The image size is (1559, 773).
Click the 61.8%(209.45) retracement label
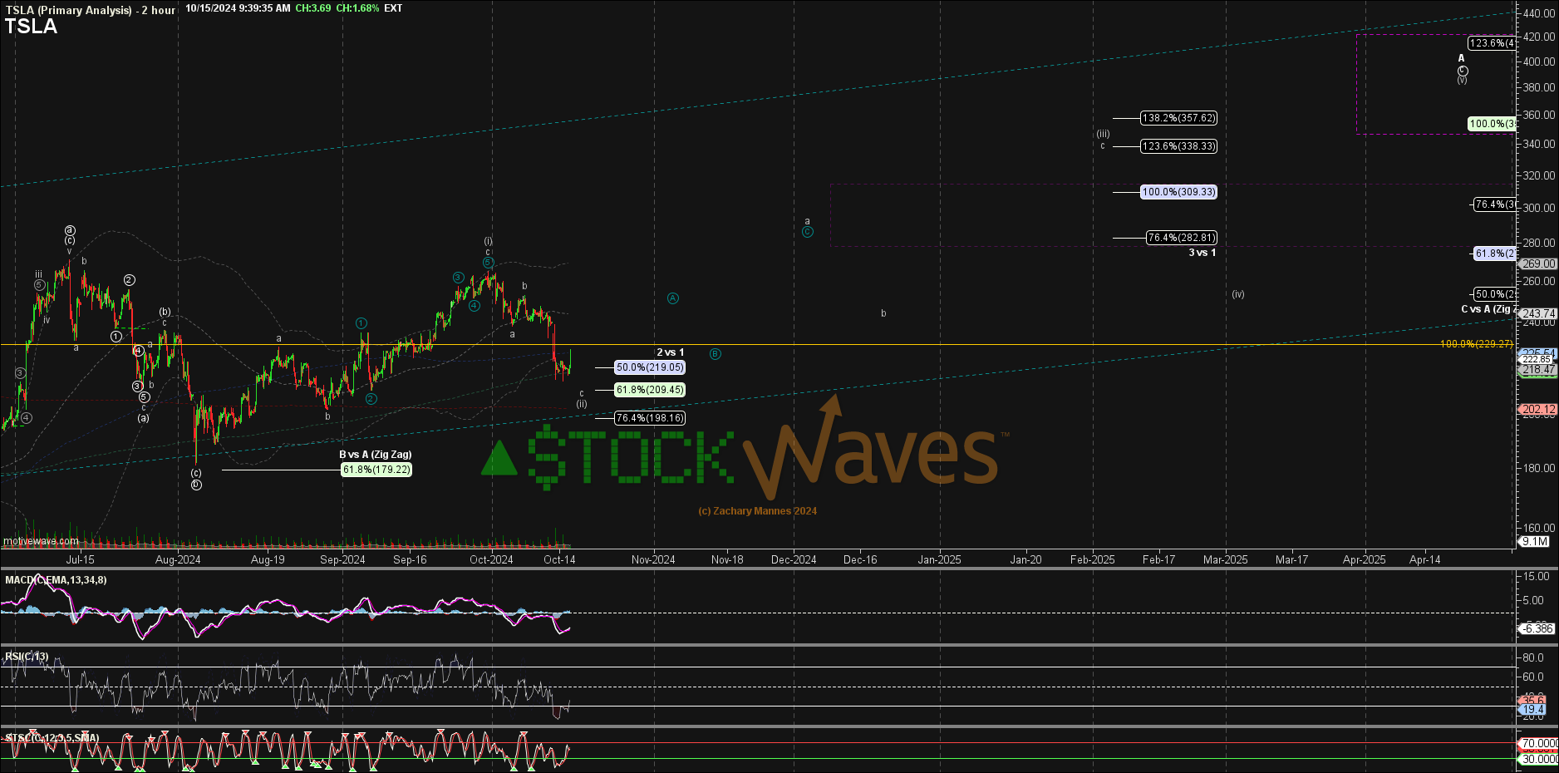pyautogui.click(x=650, y=390)
